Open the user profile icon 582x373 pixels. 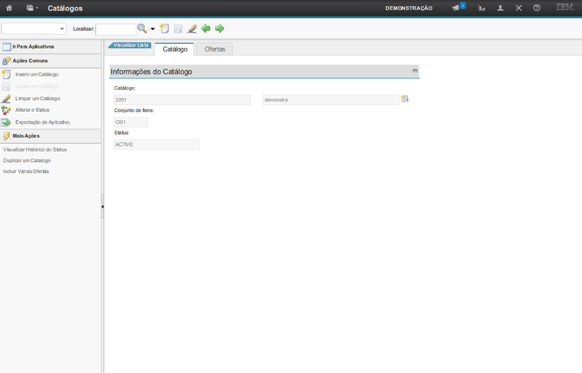click(x=500, y=8)
